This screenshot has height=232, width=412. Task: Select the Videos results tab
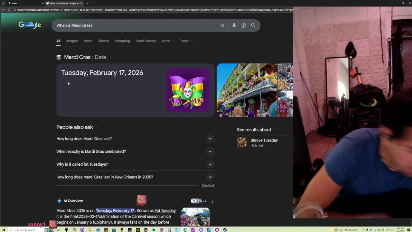tap(103, 41)
